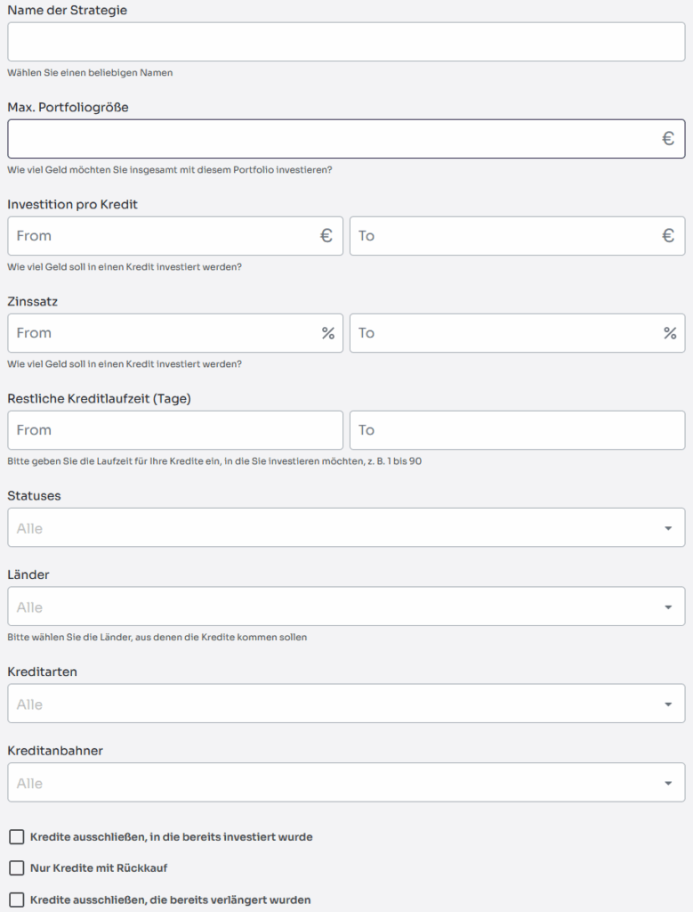Click the euro icon in Max. Portfoliogröße field
This screenshot has height=912, width=693.
tap(668, 139)
